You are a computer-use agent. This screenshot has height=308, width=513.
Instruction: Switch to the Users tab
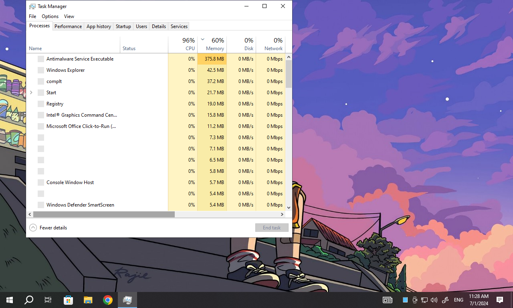click(141, 26)
